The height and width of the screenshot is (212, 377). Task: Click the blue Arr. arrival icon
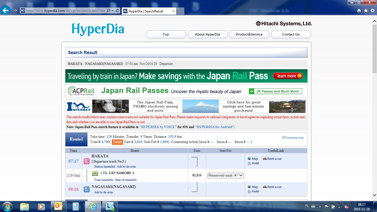pos(87,189)
